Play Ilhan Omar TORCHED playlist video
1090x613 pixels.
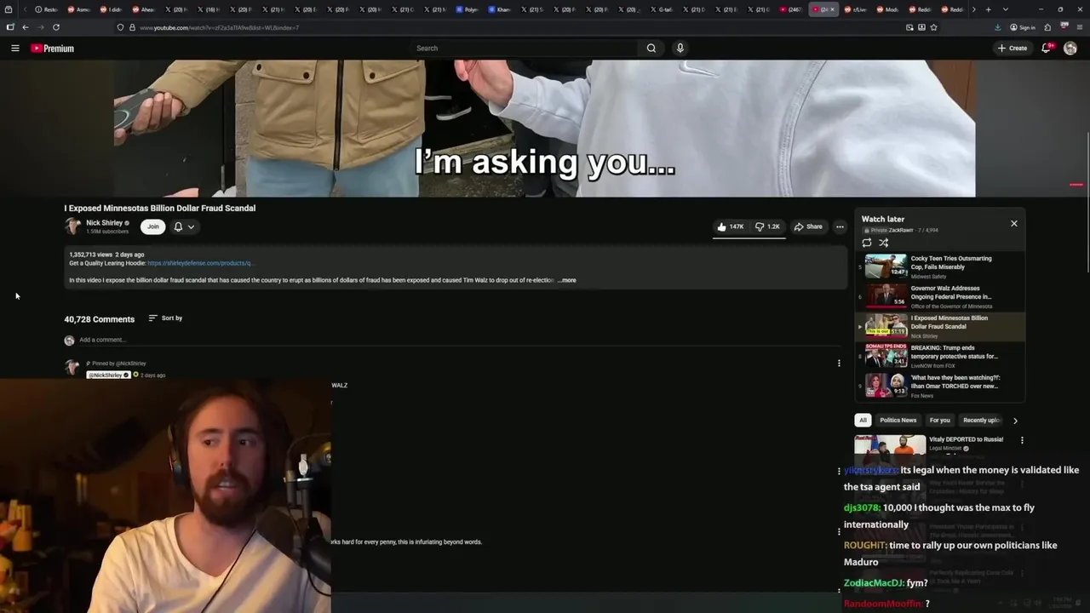point(940,386)
